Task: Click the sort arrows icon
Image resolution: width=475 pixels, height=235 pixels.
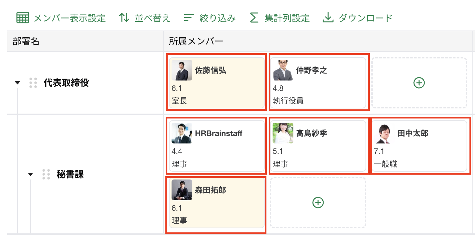Action: 124,18
